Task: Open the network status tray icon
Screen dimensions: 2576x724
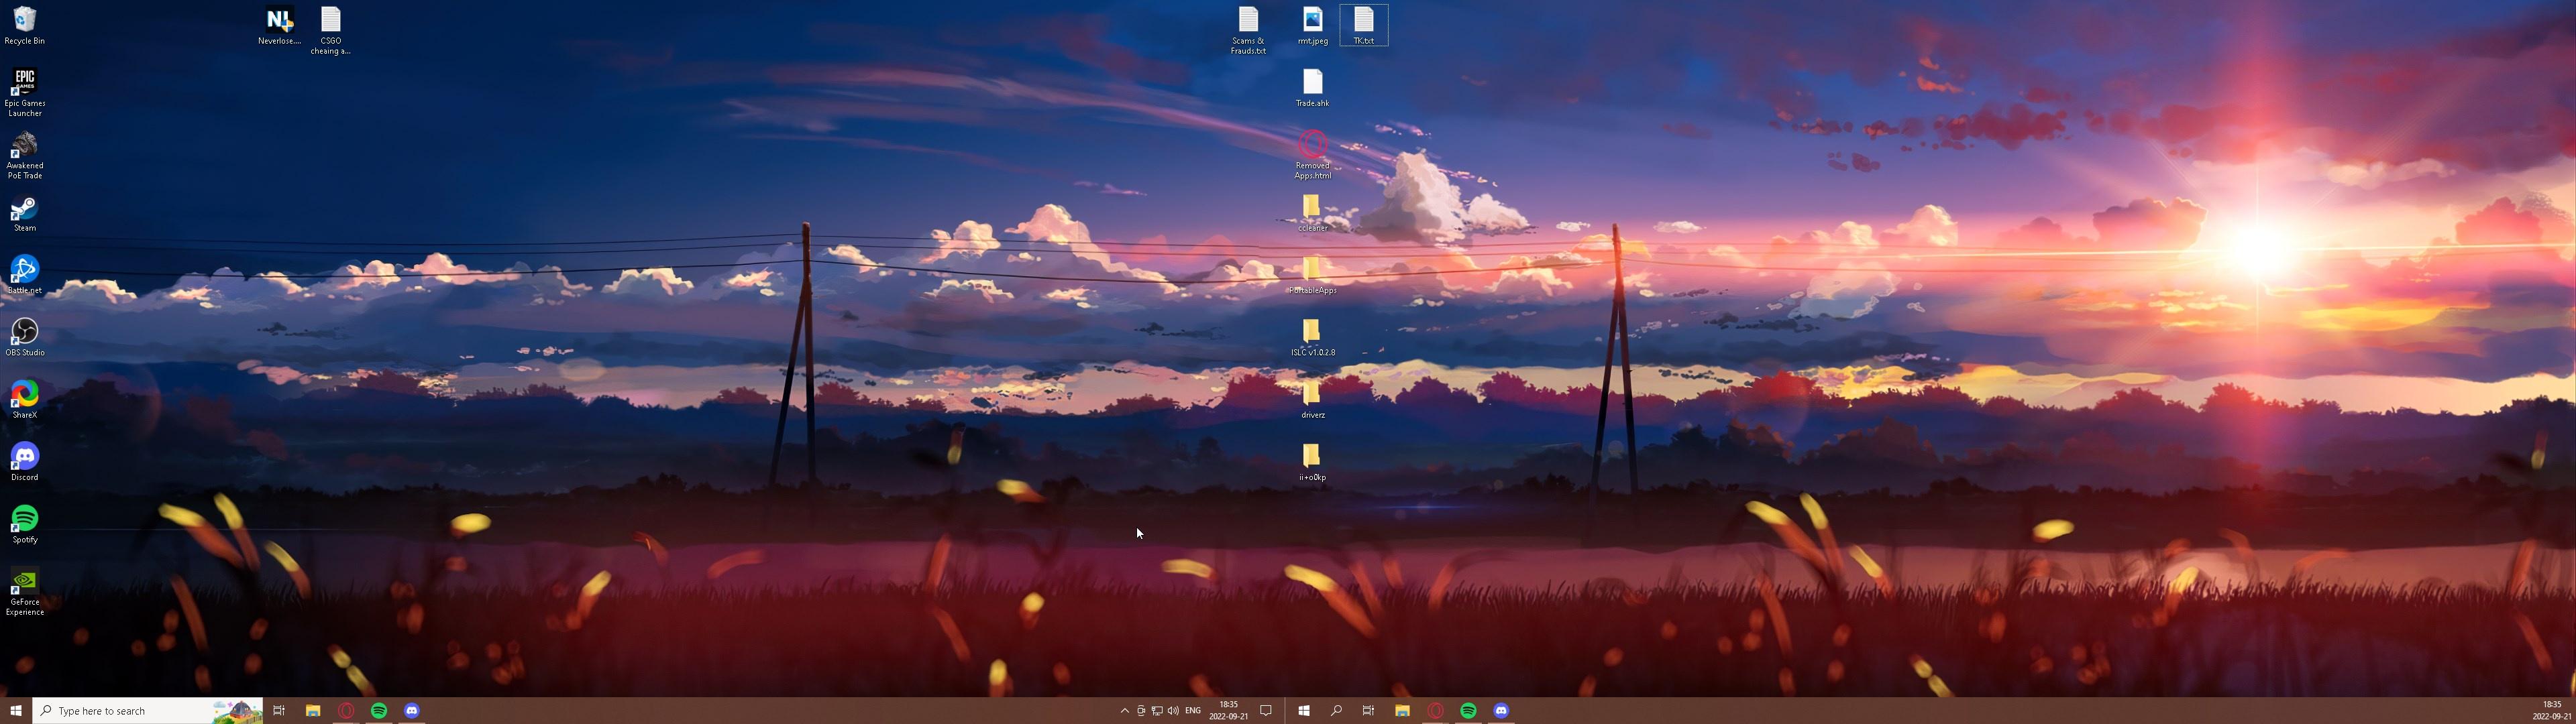Action: (x=1157, y=711)
